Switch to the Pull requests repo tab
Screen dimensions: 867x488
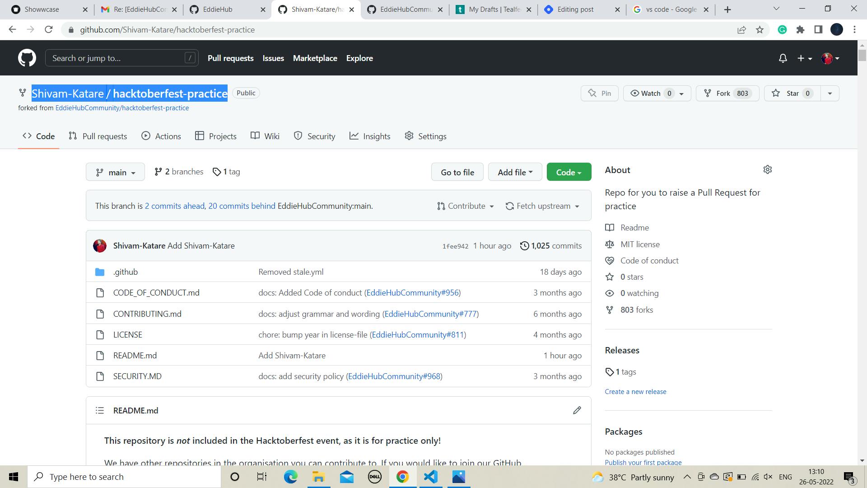(98, 136)
